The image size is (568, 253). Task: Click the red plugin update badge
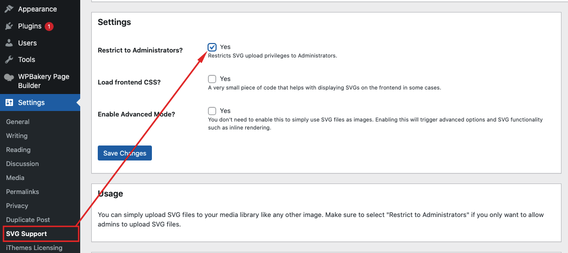pyautogui.click(x=49, y=26)
